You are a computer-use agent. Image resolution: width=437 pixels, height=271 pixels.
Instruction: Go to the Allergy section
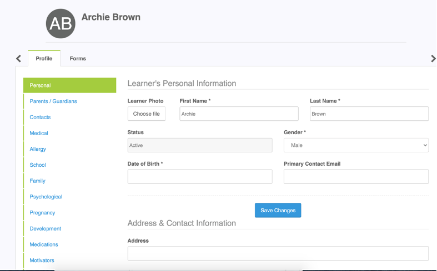(38, 149)
